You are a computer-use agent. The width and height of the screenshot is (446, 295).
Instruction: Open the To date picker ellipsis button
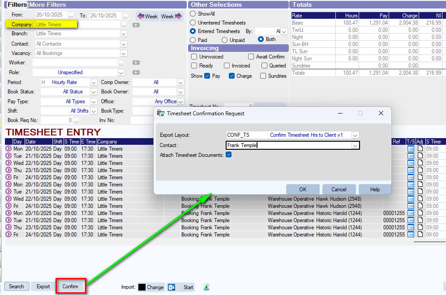coord(125,16)
